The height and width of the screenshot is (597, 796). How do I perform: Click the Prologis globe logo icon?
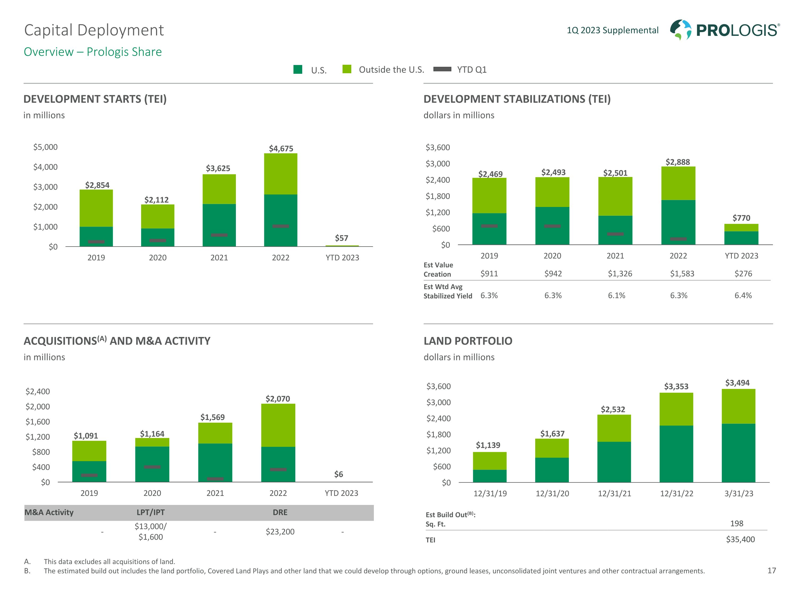pos(681,30)
